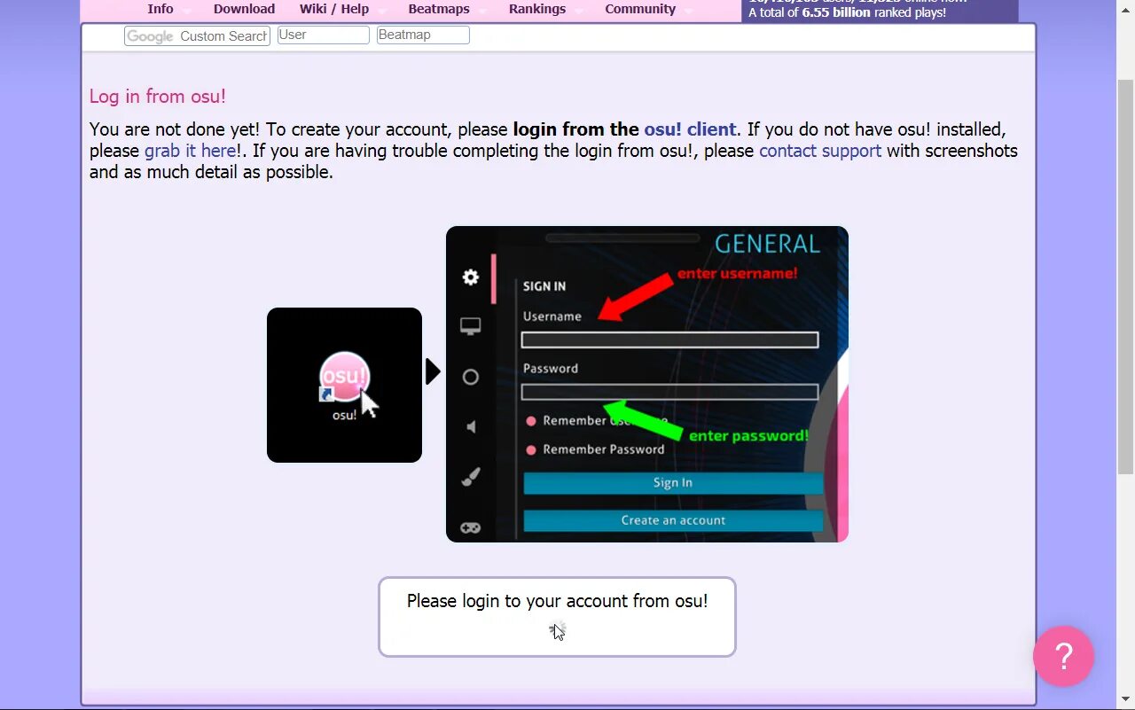Open the Download menu
Image resolution: width=1135 pixels, height=710 pixels.
point(244,9)
